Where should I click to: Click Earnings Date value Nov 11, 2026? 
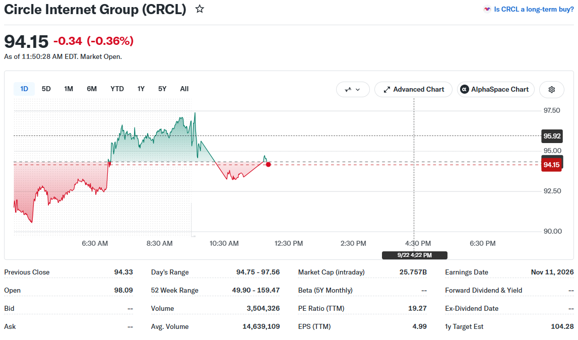click(552, 272)
